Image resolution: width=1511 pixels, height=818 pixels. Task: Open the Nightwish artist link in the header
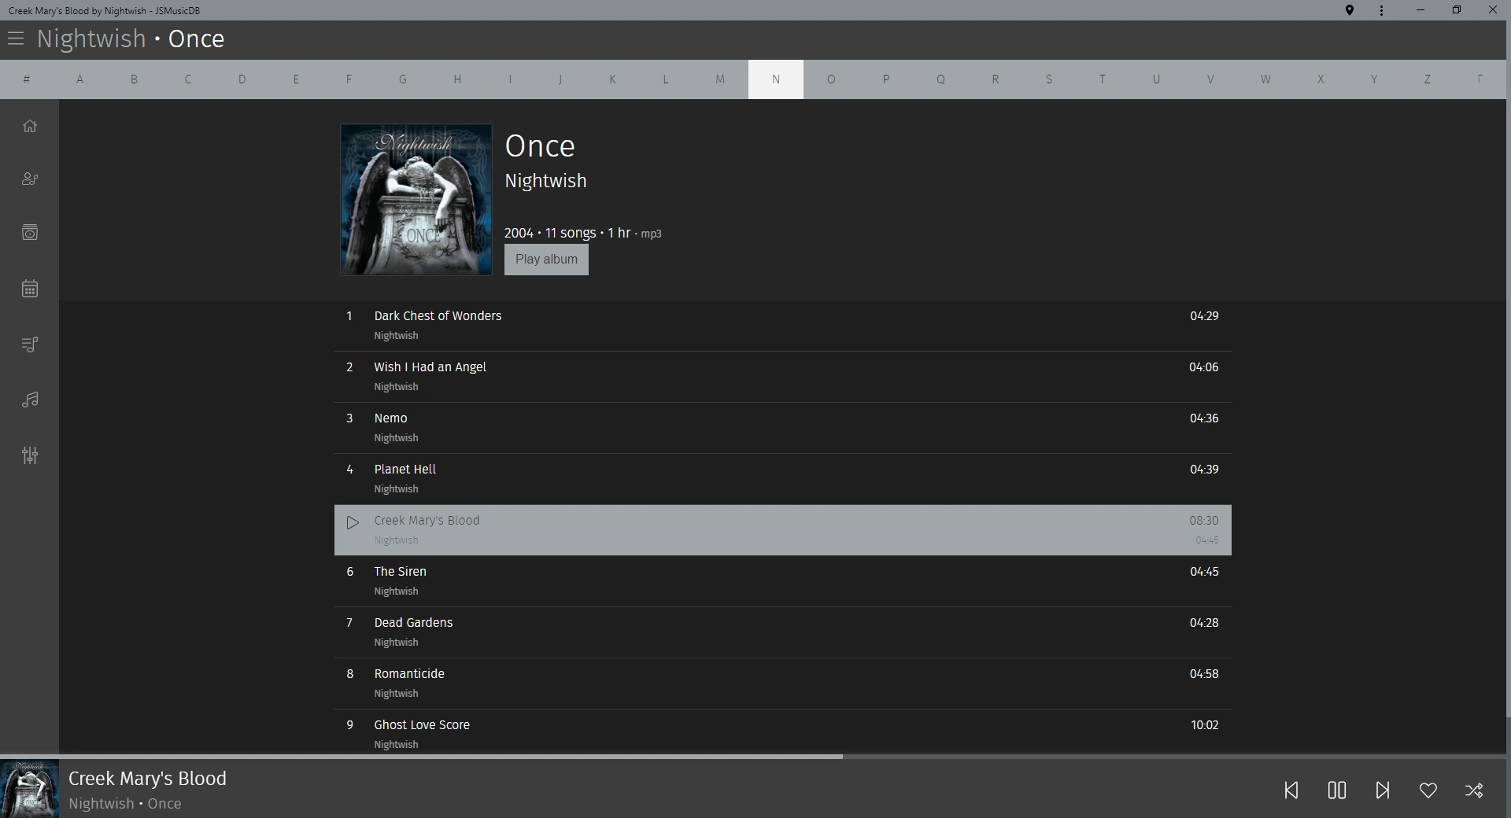[x=91, y=39]
